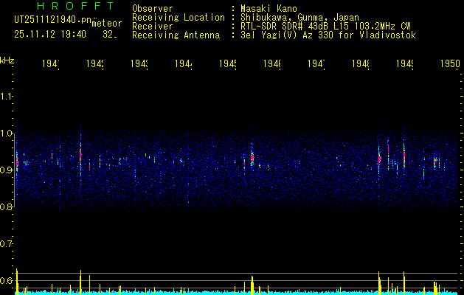Click the Observer label
This screenshot has height=295, width=464.
[x=153, y=9]
